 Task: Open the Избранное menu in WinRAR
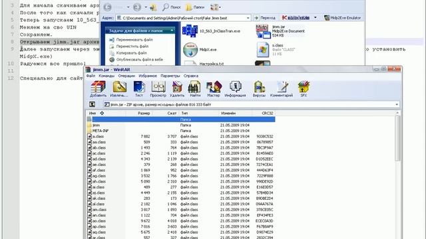(148, 76)
